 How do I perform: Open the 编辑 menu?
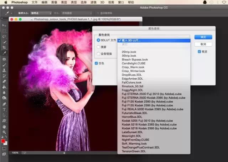pos(44,2)
